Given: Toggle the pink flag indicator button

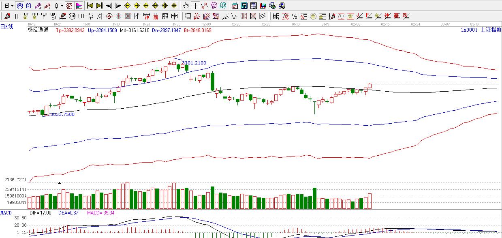Looking at the screenshot, I should pos(79,6).
